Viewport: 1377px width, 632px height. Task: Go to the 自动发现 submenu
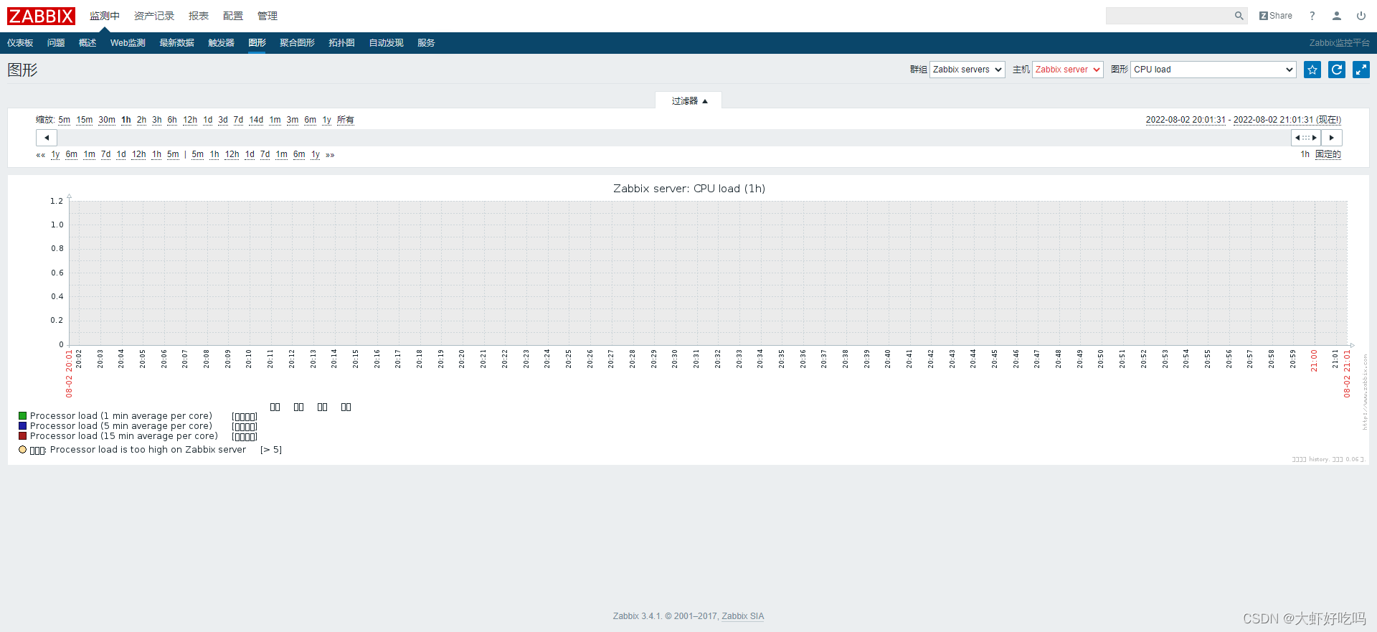coord(386,43)
